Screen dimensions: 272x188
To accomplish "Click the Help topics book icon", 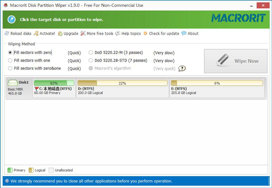I will point(118,33).
